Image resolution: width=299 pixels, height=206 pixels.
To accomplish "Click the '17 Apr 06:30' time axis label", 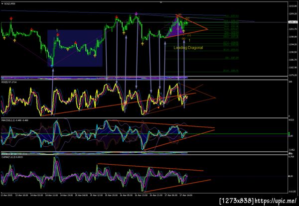I will [170, 195].
